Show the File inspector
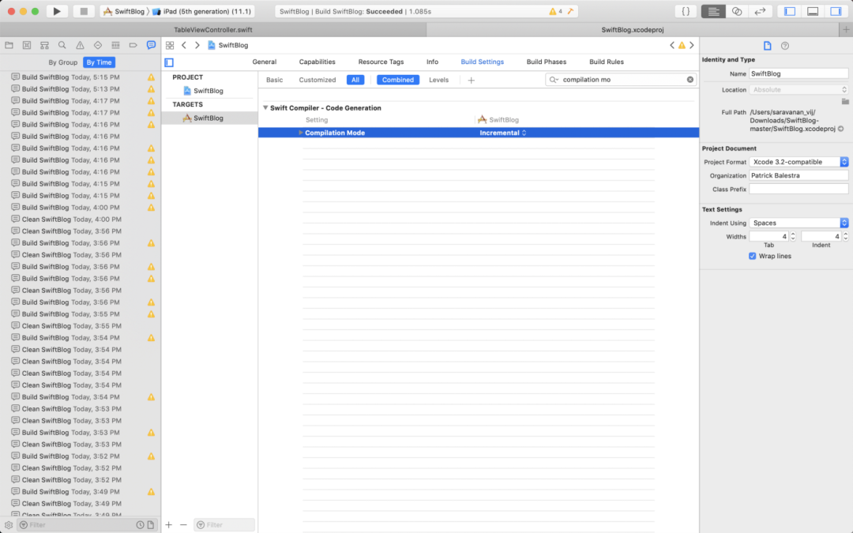The image size is (853, 533). (x=767, y=46)
